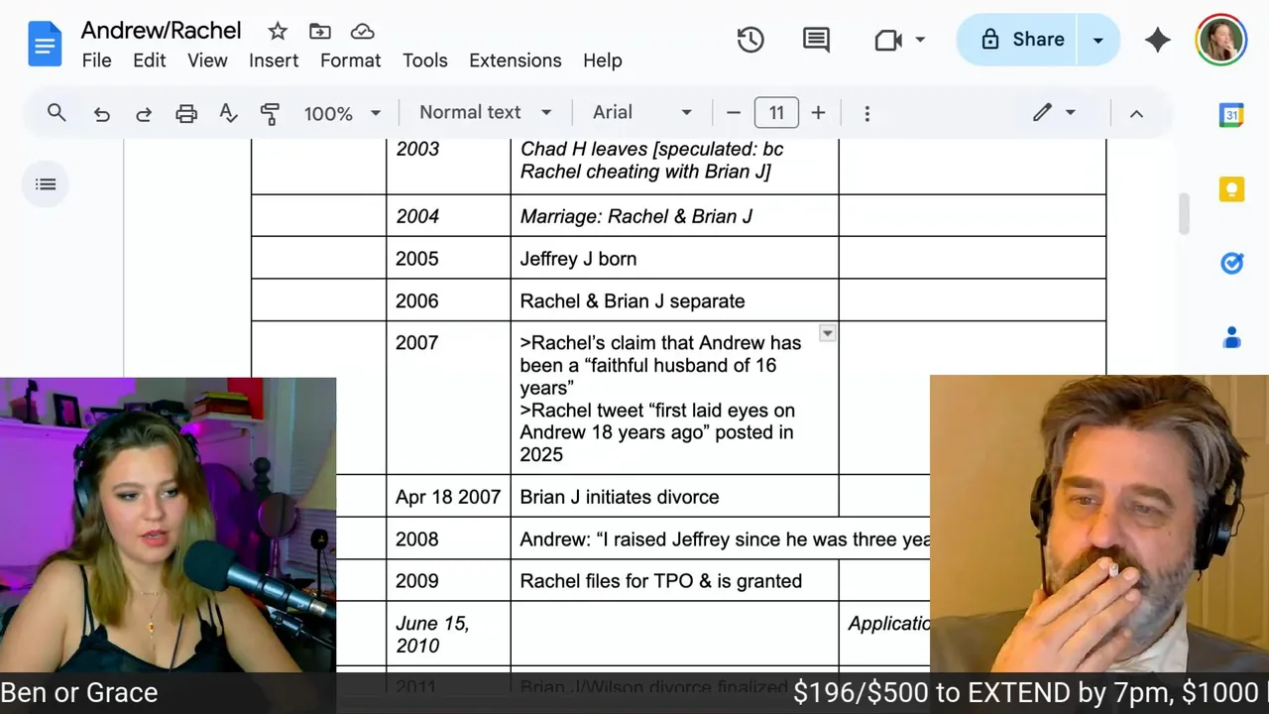
Task: Open the Format menu
Action: click(350, 60)
